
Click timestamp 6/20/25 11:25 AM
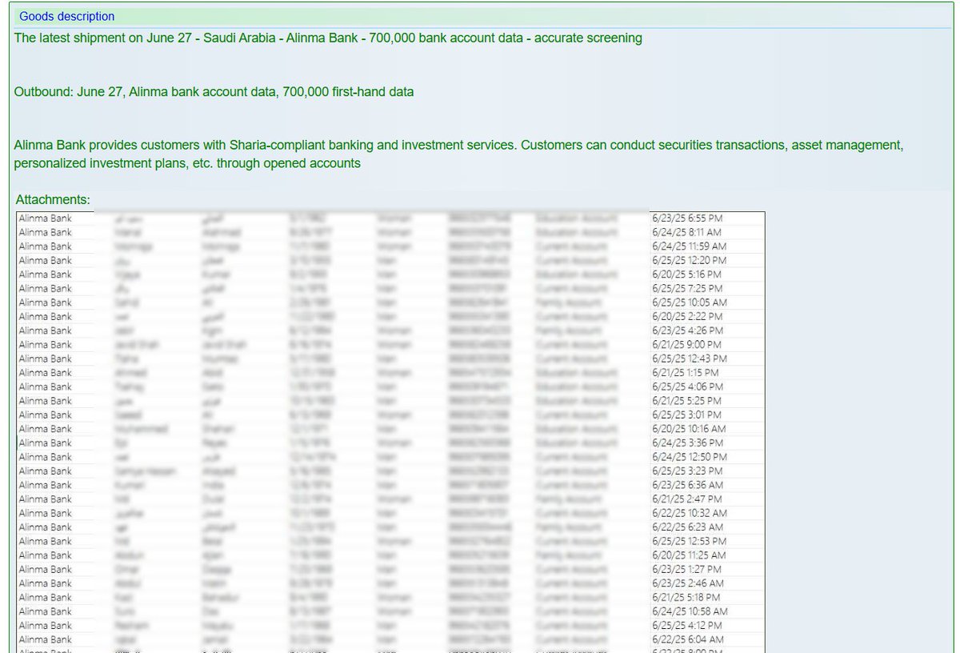[690, 555]
